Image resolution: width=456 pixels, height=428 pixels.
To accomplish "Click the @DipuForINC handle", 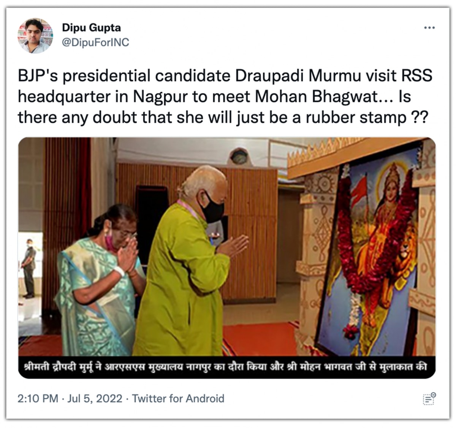I will coord(95,42).
